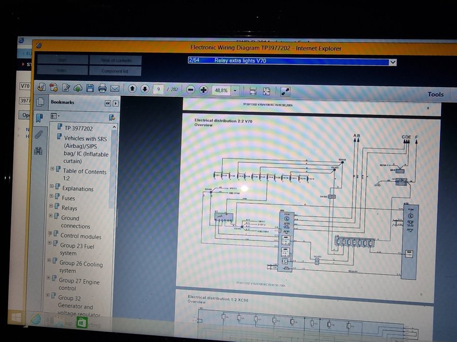Open the zoom percentage dropdown
Image resolution: width=457 pixels, height=342 pixels.
pyautogui.click(x=235, y=90)
